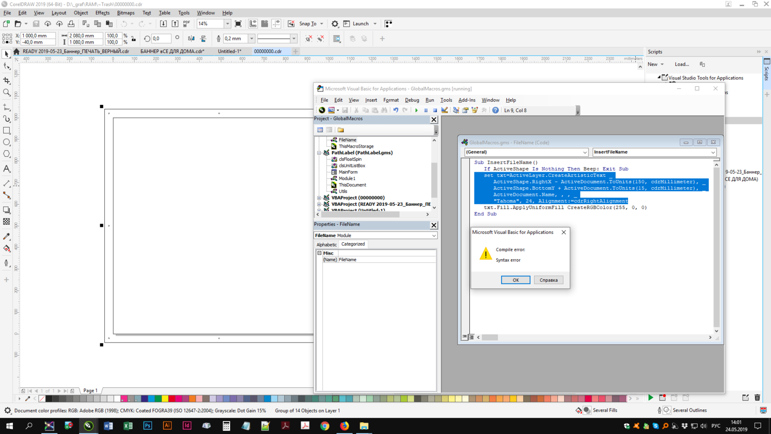The image size is (771, 434).
Task: Open the Debug menu in VBA editor
Action: point(412,100)
